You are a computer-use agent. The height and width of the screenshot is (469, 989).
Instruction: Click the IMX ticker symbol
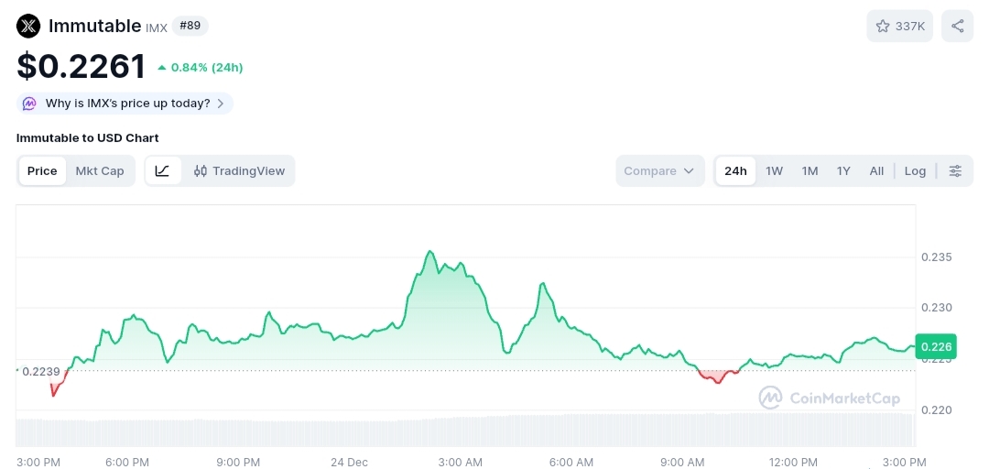[157, 28]
